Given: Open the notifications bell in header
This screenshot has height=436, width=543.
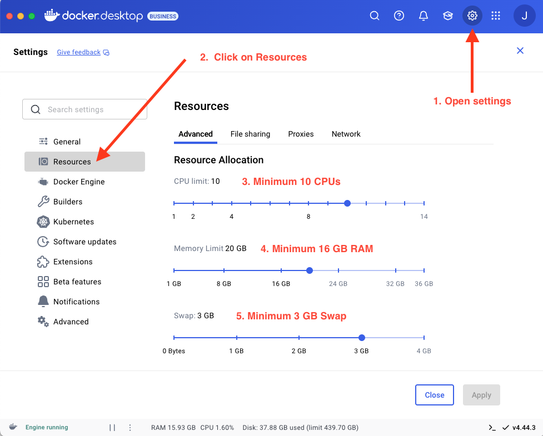Looking at the screenshot, I should point(424,16).
